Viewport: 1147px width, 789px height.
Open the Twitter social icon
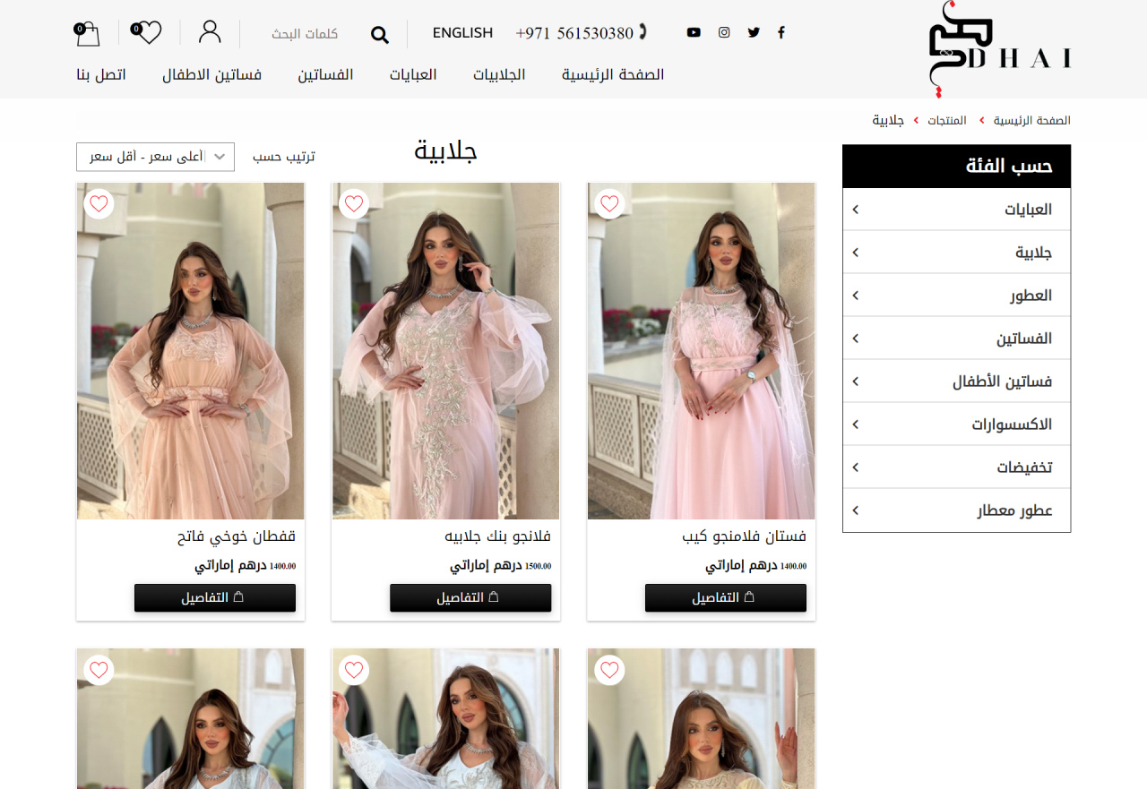[754, 32]
